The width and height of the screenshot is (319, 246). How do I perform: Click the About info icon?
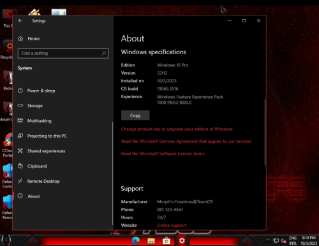[20, 196]
